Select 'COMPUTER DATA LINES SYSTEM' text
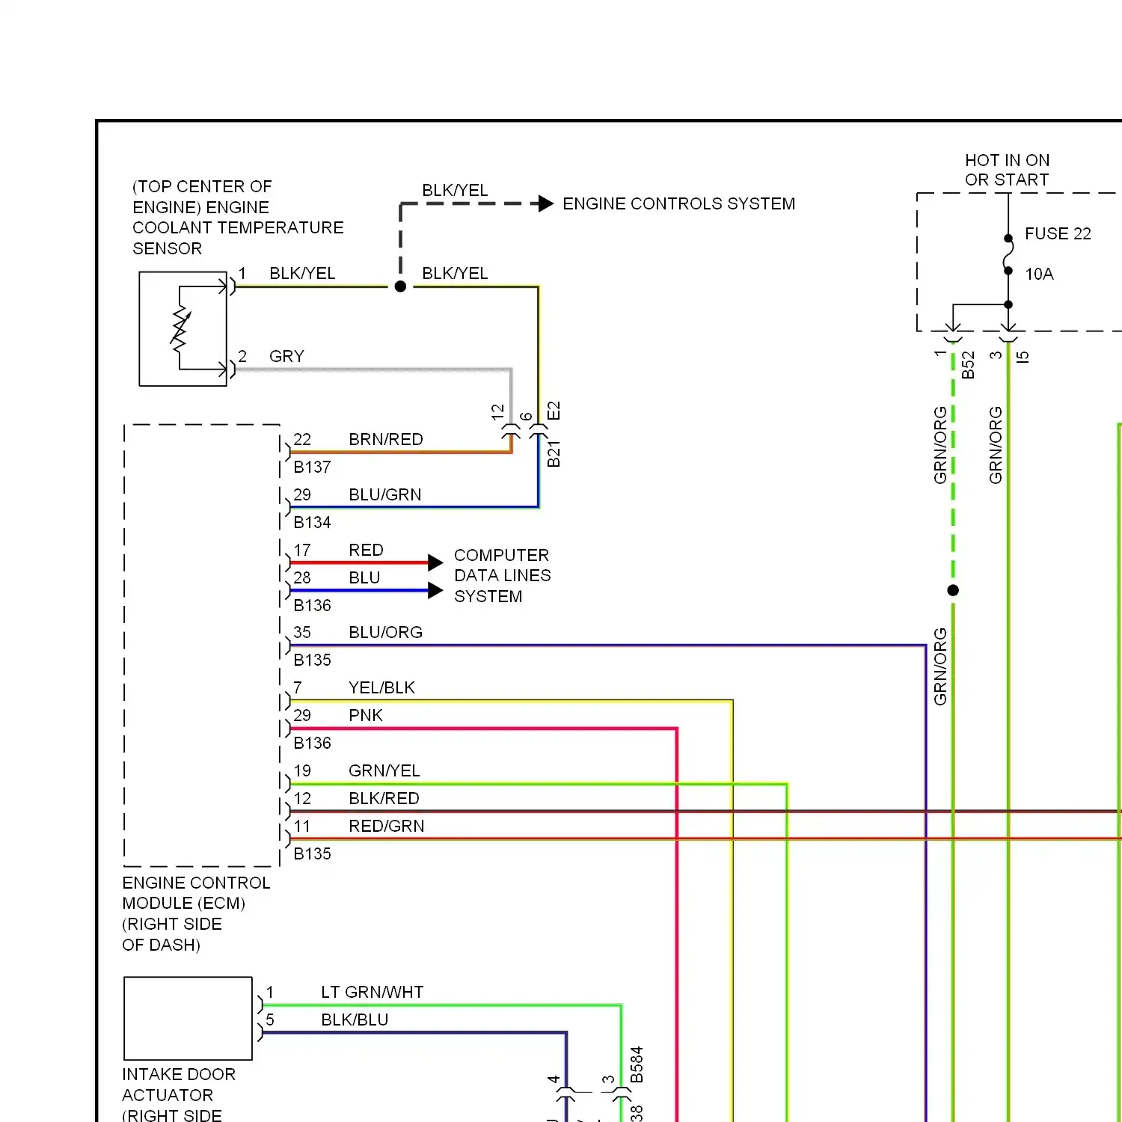The height and width of the screenshot is (1122, 1122). pyautogui.click(x=502, y=575)
